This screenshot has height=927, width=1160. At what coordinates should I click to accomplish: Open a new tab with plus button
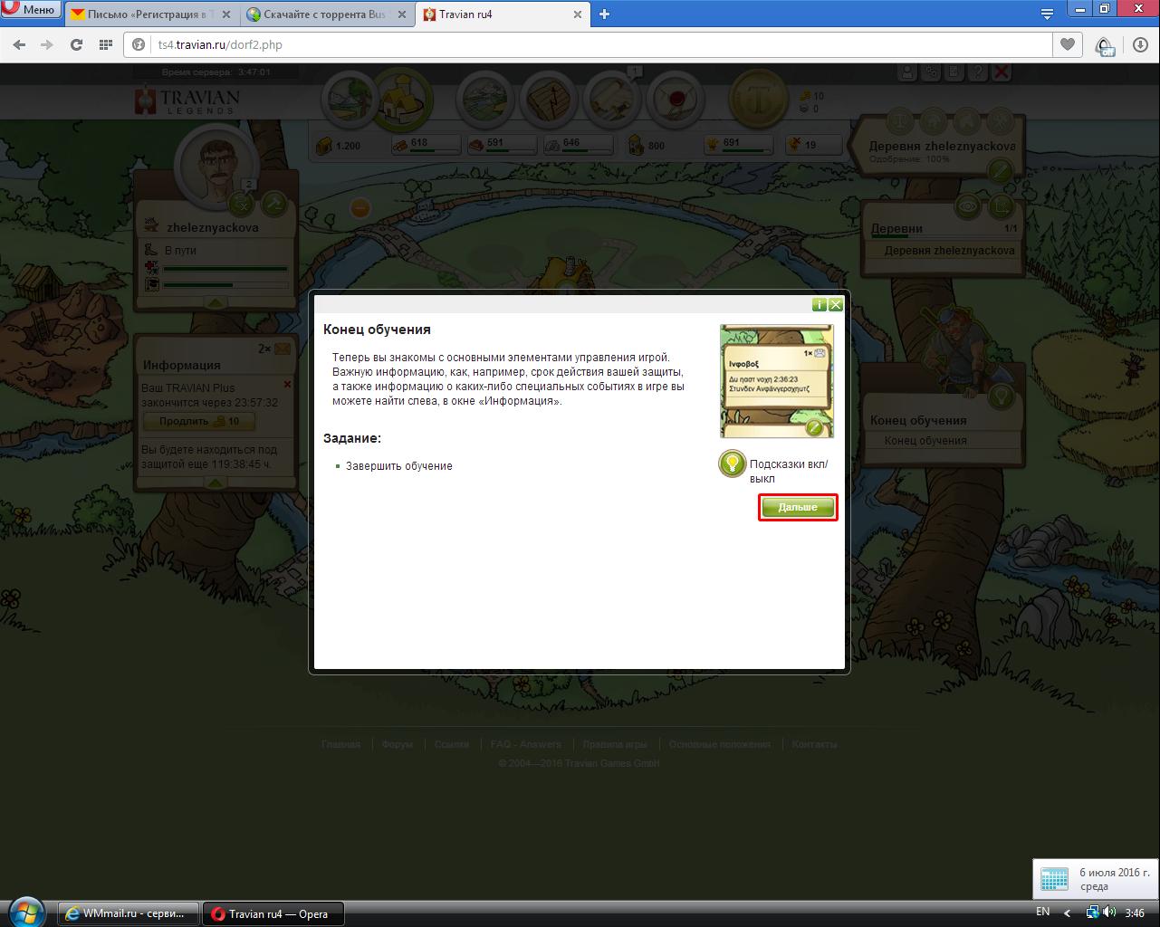point(605,14)
